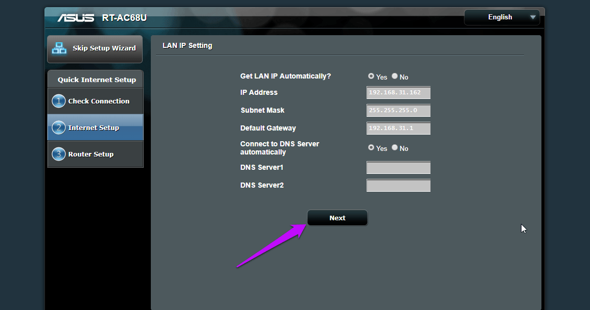Open the Internet Setup step

[x=96, y=127]
